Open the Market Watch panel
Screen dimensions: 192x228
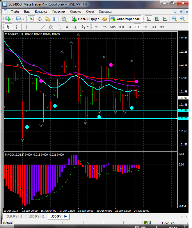point(31,19)
